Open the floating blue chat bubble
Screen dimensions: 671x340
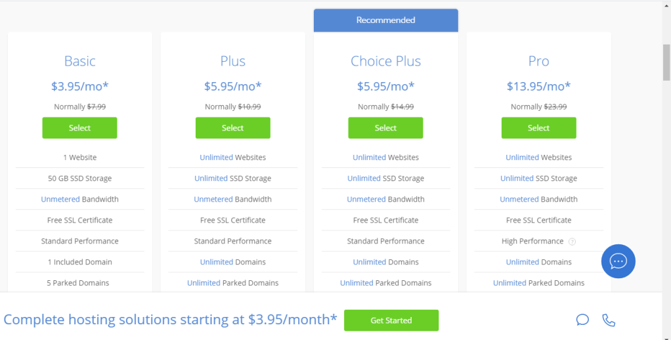pos(618,261)
